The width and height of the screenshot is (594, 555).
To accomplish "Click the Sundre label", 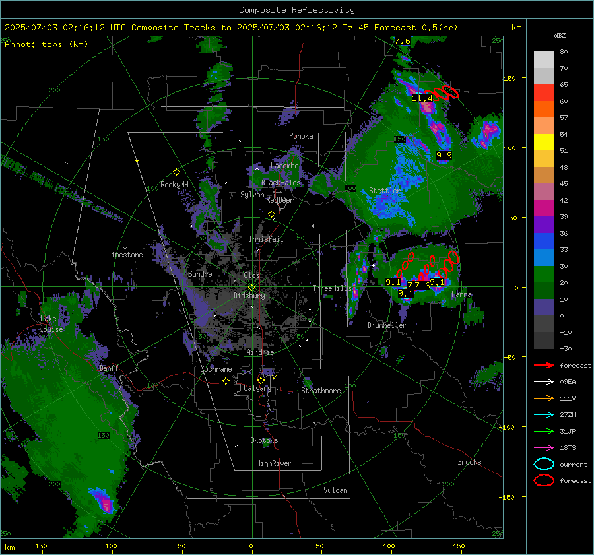I will coord(200,273).
